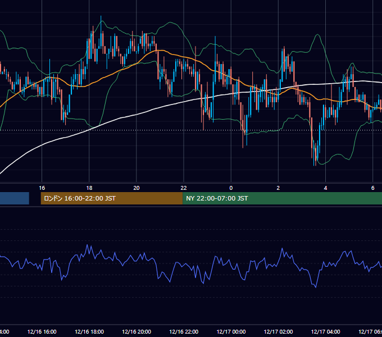This screenshot has width=382, height=337.
Task: Select the 4 hour label on price chart axis
Action: (325, 188)
